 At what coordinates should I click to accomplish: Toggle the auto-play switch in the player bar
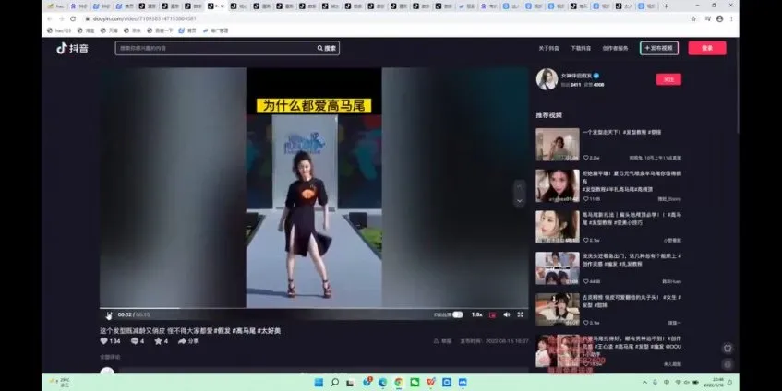point(457,314)
